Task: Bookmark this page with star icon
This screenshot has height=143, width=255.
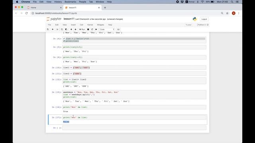Action: pyautogui.click(x=227, y=13)
